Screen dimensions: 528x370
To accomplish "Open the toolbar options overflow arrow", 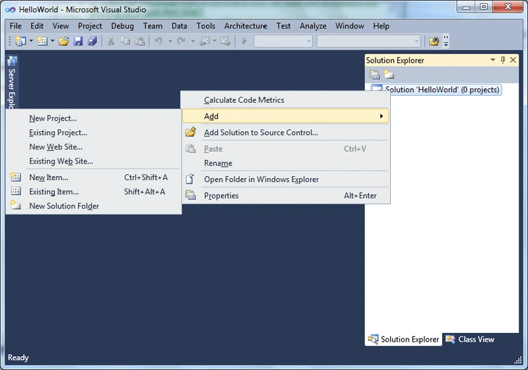I will (x=446, y=41).
